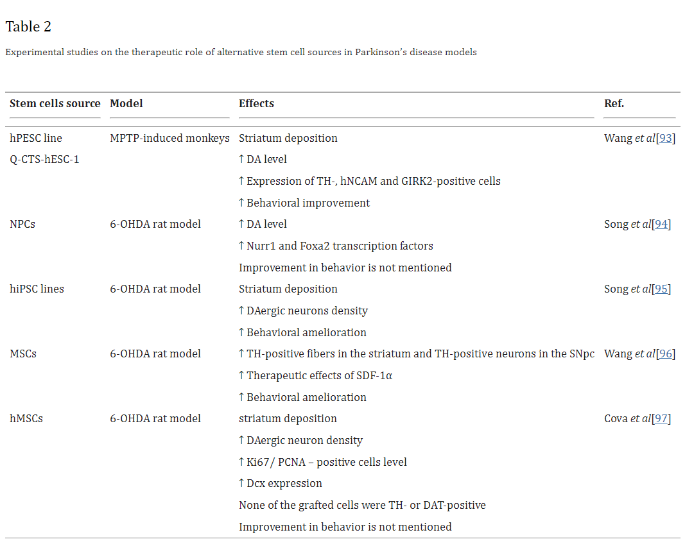
Task: Click the 'NPCs' stem cell source entry
Action: click(22, 224)
